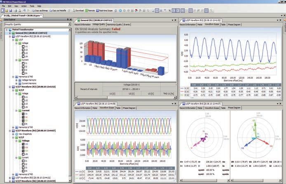
Task: Click the Open folder toolbar icon
Action: 7,11
